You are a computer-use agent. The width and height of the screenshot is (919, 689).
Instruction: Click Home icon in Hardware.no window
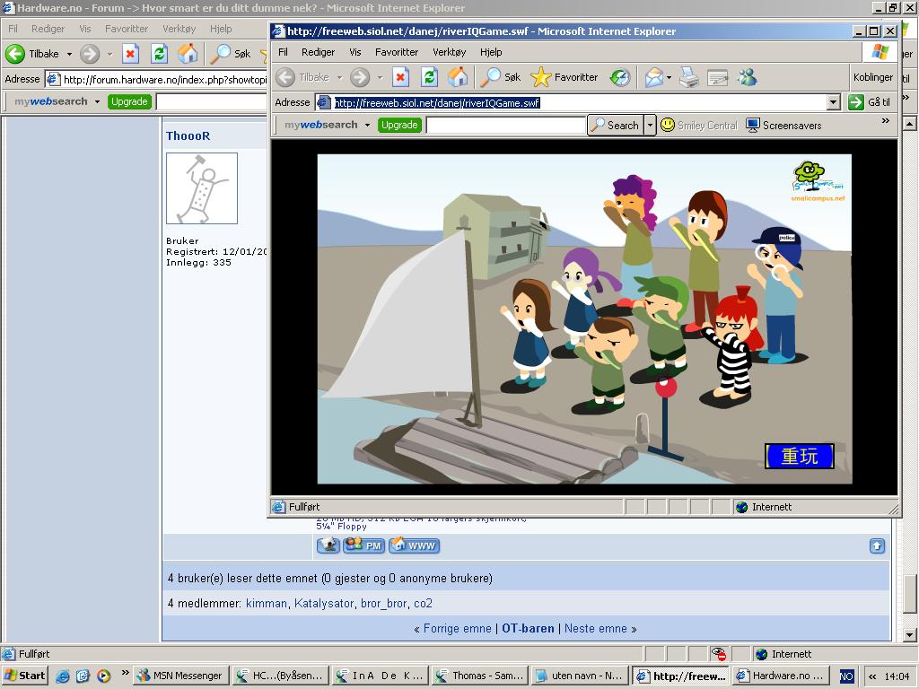pos(188,54)
